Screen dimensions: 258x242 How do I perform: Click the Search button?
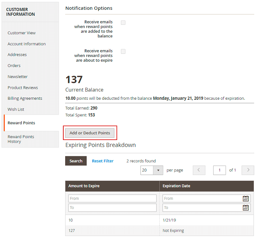[x=76, y=161]
